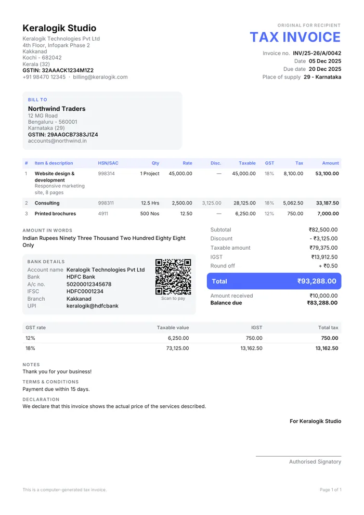The image size is (364, 515).
Task: Click the 12% GST rate summary row
Action: (182, 338)
